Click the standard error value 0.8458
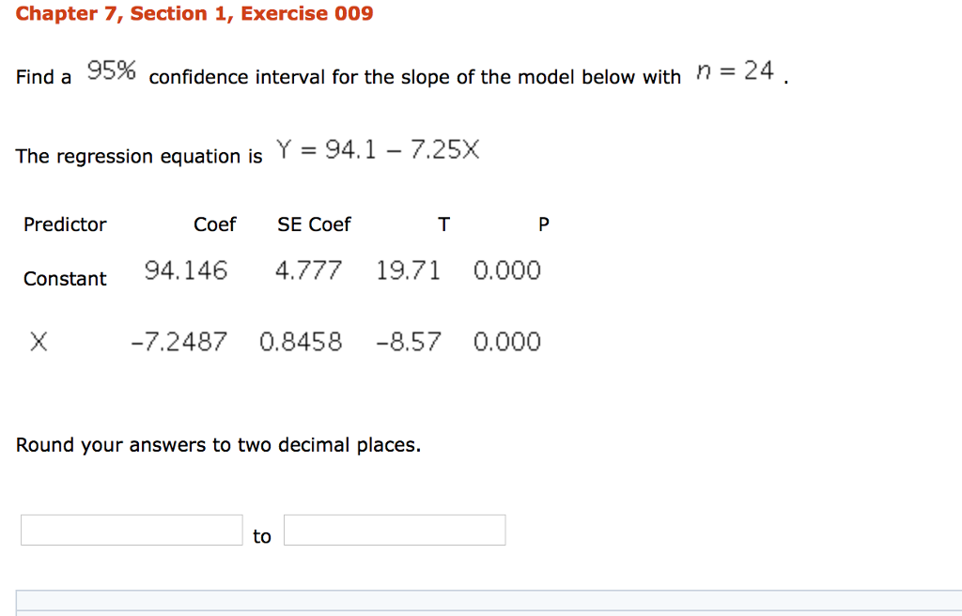The width and height of the screenshot is (962, 616). click(303, 342)
